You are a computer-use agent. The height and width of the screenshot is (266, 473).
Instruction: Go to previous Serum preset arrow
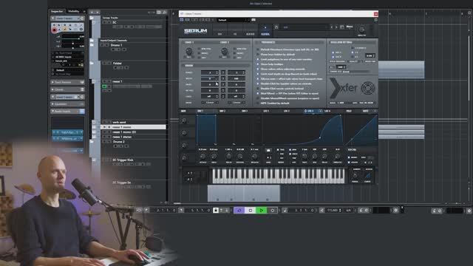tap(332, 27)
